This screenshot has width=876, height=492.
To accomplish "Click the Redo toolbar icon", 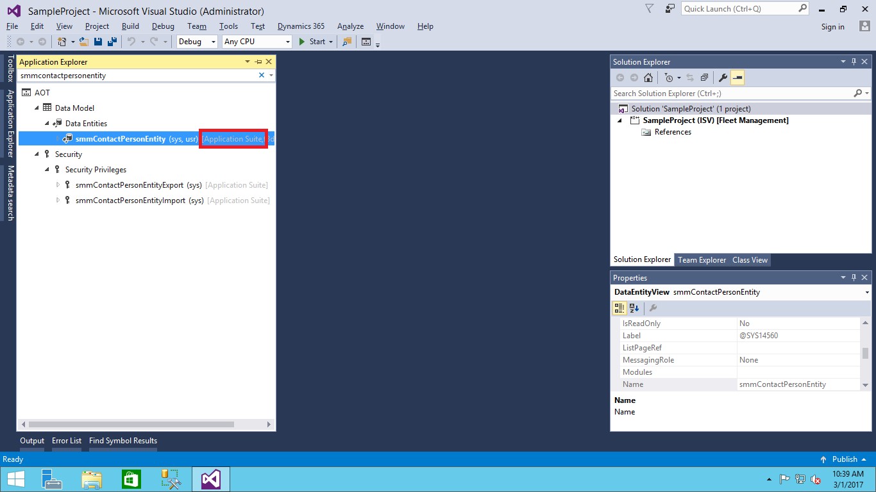I will tap(154, 42).
